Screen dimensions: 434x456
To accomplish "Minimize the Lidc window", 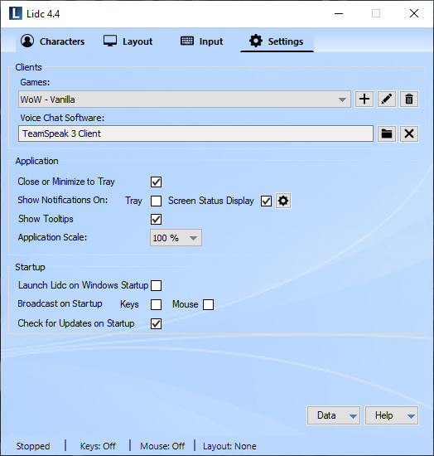I will pos(339,13).
